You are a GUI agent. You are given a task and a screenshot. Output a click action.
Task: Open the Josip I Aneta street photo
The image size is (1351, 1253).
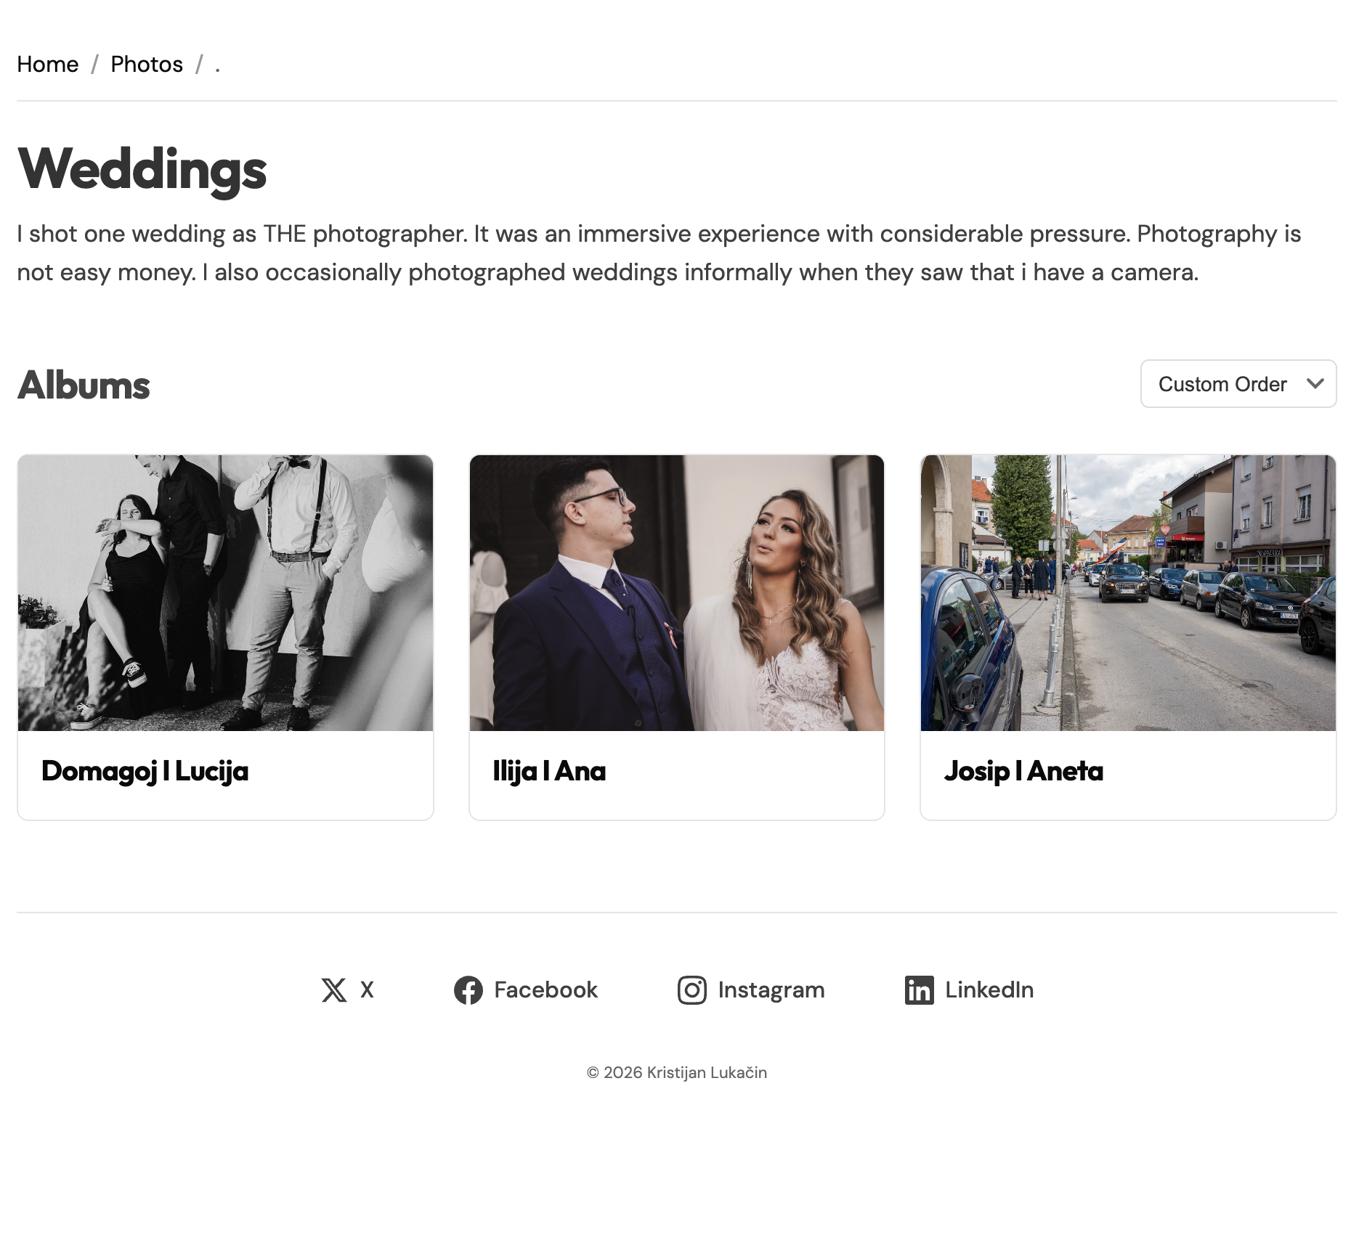tap(1128, 592)
